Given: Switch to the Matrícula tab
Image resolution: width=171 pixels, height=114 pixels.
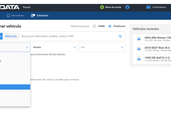Looking at the screenshot, I should click(11, 36).
